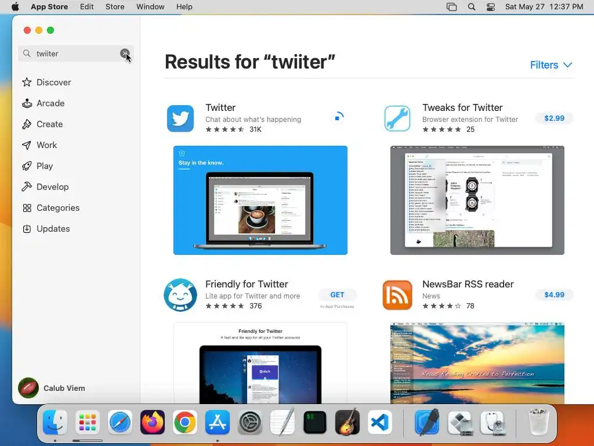Viewport: 594px width, 446px height.
Task: Click the Arcade joystick icon
Action: [27, 103]
